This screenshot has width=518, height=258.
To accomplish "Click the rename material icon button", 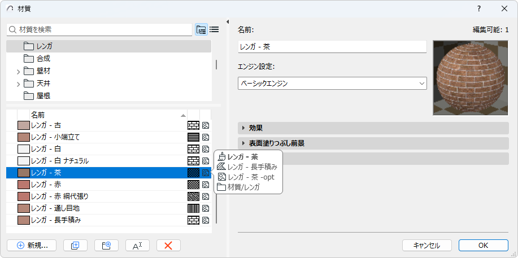I will (x=137, y=245).
